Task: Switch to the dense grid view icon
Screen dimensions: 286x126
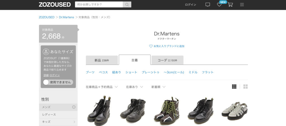Action: click(x=234, y=87)
